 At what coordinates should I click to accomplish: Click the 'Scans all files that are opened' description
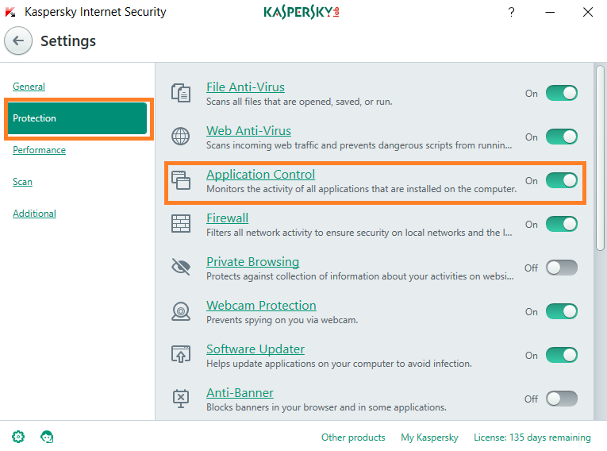tap(299, 102)
